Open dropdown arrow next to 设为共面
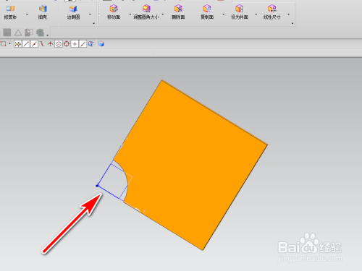 [256, 14]
